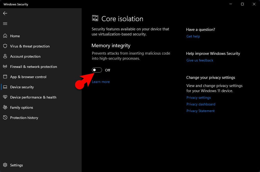This screenshot has height=172, width=260.
Task: Click the Core isolation chip icon
Action: 95,18
